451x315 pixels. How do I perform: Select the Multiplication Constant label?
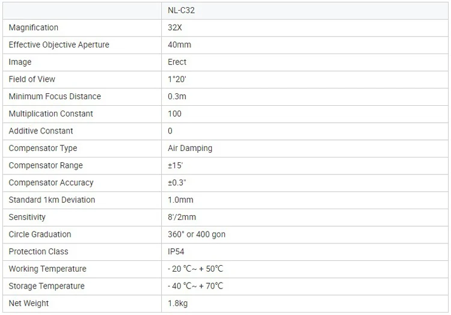51,114
